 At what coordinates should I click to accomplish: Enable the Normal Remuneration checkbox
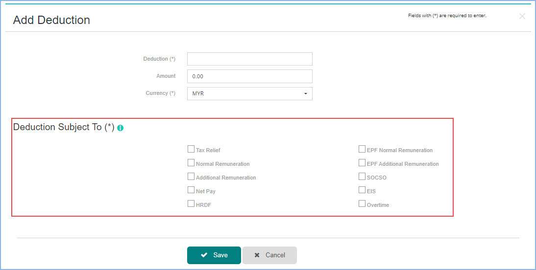[191, 163]
